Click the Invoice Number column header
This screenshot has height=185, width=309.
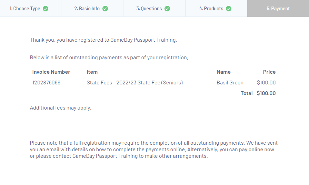[51, 72]
